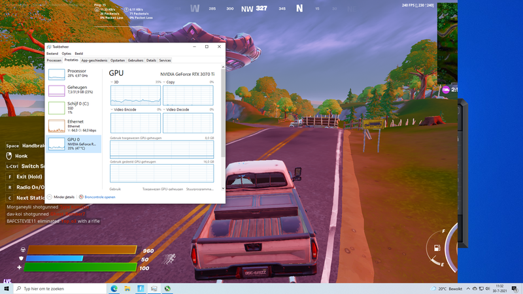The image size is (523, 294).
Task: Click the steering wheel vehicle health icon
Action: [x=23, y=250]
